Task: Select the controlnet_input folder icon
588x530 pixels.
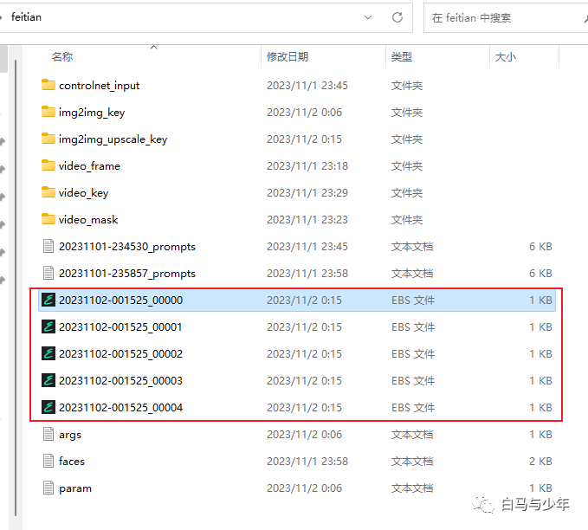Action: click(x=48, y=85)
